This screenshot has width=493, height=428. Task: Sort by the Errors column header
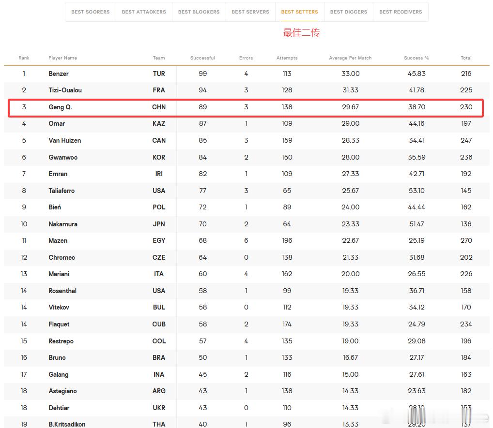tap(246, 58)
